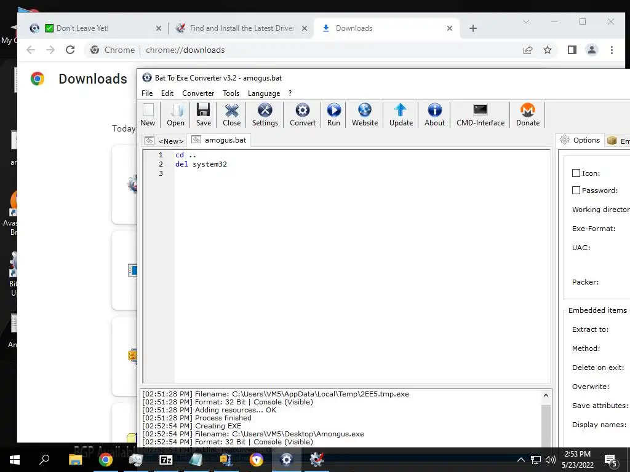Image resolution: width=630 pixels, height=472 pixels.
Task: Open the Settings toolbar icon
Action: (265, 115)
